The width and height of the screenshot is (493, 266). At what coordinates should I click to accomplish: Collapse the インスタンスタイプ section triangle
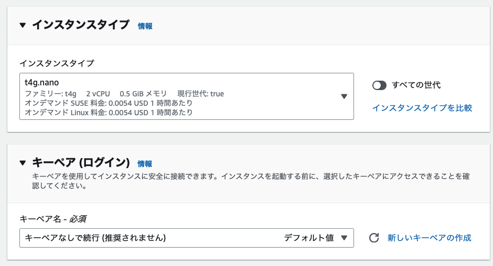pyautogui.click(x=23, y=25)
